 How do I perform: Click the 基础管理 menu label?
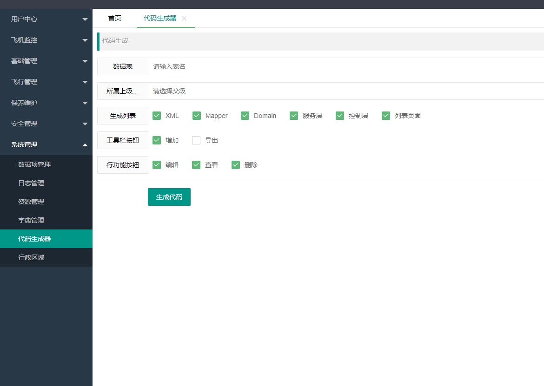24,61
